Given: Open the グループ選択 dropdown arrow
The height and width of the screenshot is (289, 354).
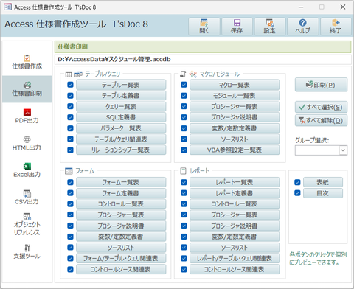Looking at the screenshot, I should [343, 150].
